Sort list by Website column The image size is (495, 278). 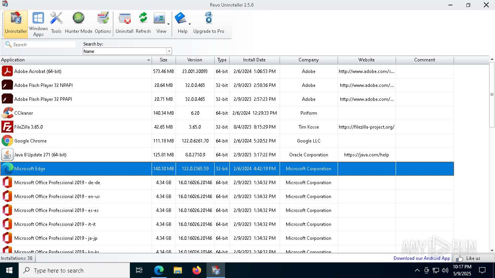pyautogui.click(x=367, y=60)
